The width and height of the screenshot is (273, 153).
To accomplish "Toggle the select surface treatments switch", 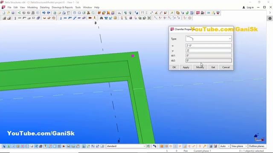I will (18, 146).
